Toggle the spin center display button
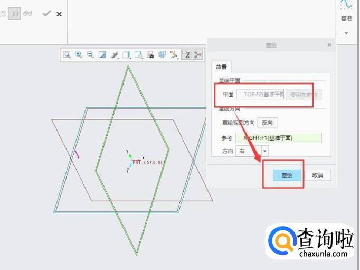Image resolution: width=360 pixels, height=270 pixels. (x=197, y=55)
